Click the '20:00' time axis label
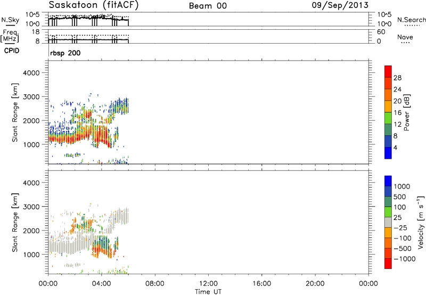 [315, 284]
